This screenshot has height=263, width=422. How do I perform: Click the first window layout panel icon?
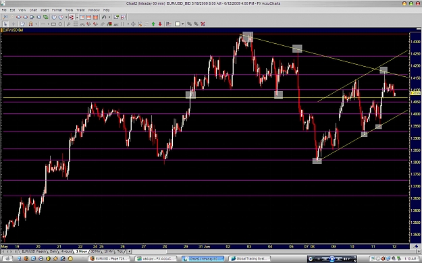coord(82,17)
